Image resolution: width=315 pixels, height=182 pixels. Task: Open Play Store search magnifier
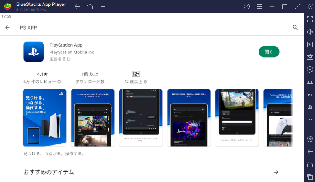295,27
